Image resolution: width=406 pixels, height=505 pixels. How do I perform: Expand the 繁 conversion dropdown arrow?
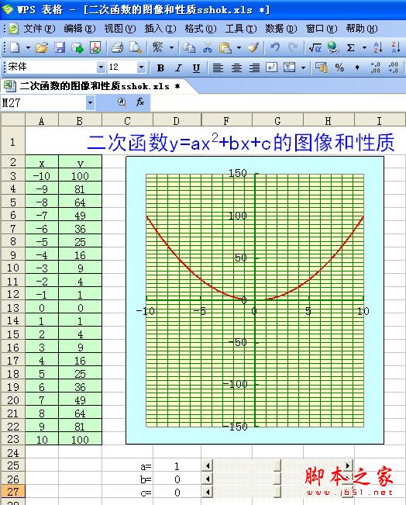[171, 48]
